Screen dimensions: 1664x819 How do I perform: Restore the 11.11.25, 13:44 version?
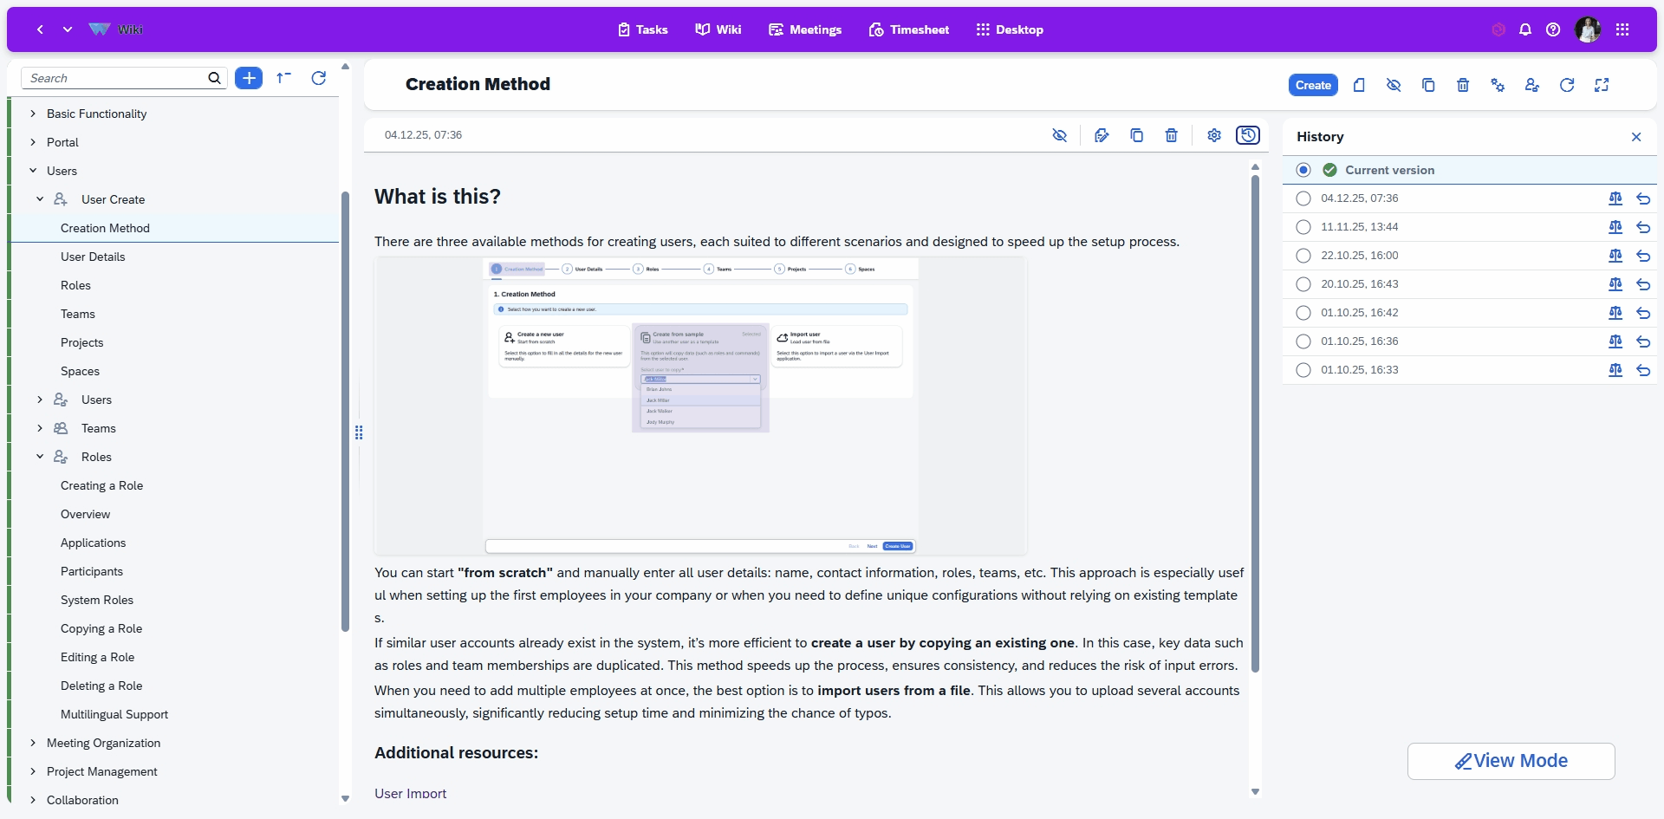pyautogui.click(x=1643, y=227)
